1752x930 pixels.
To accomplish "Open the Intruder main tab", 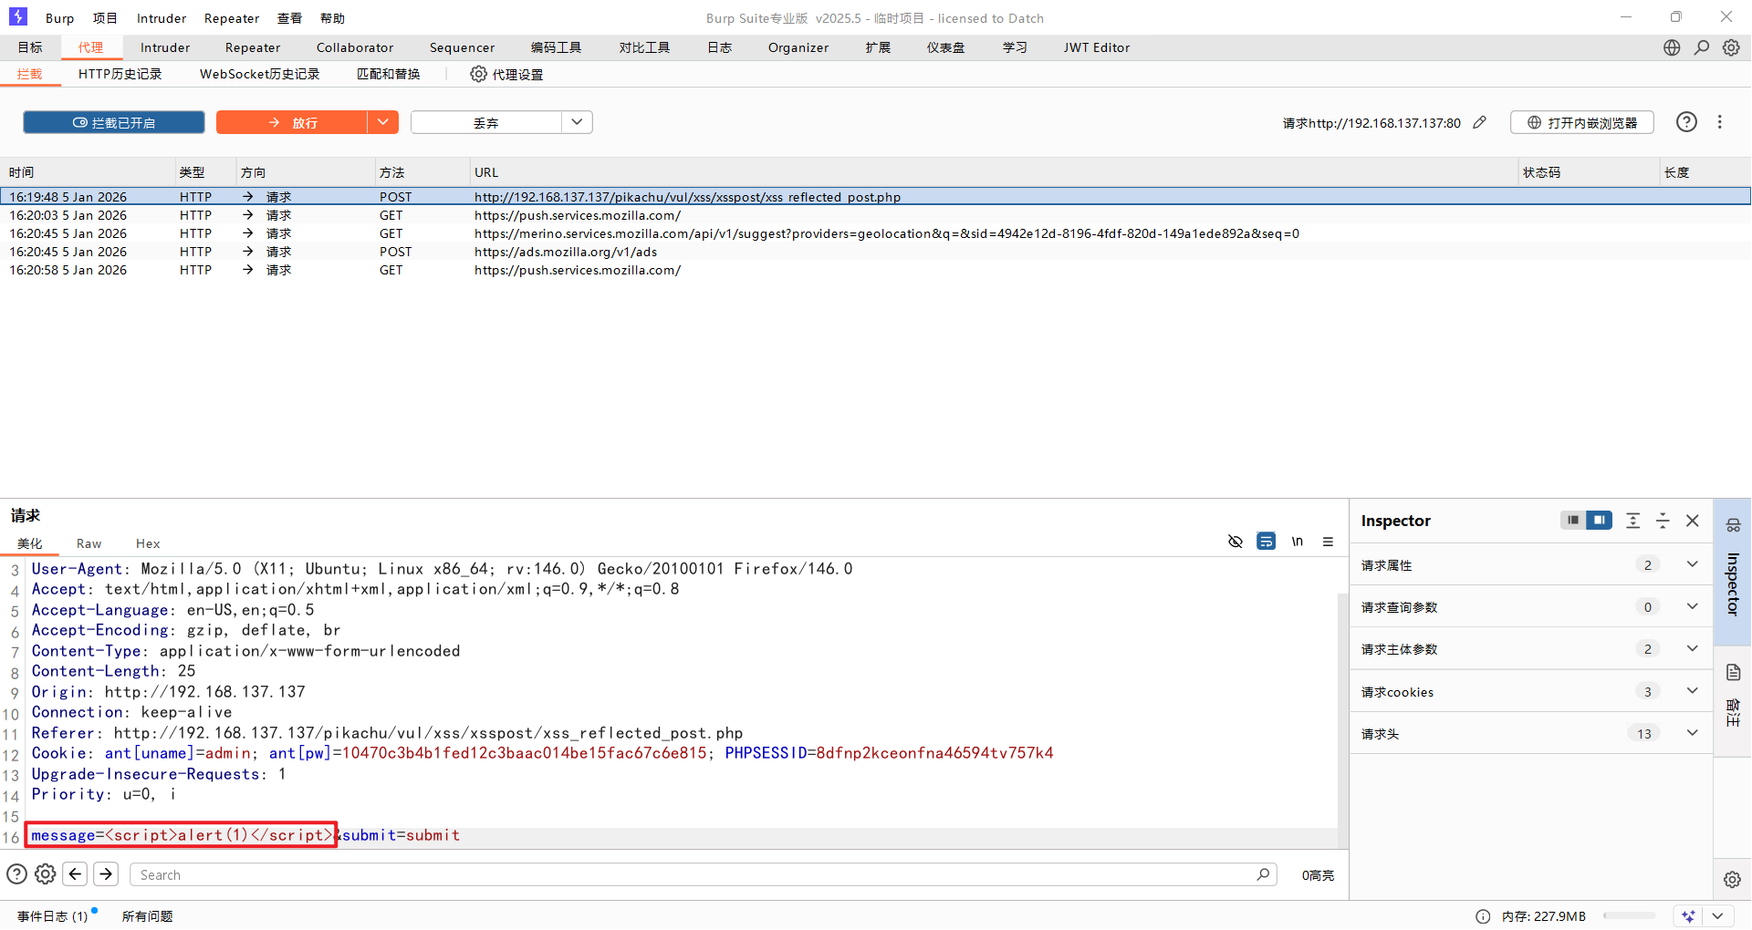I will [165, 47].
